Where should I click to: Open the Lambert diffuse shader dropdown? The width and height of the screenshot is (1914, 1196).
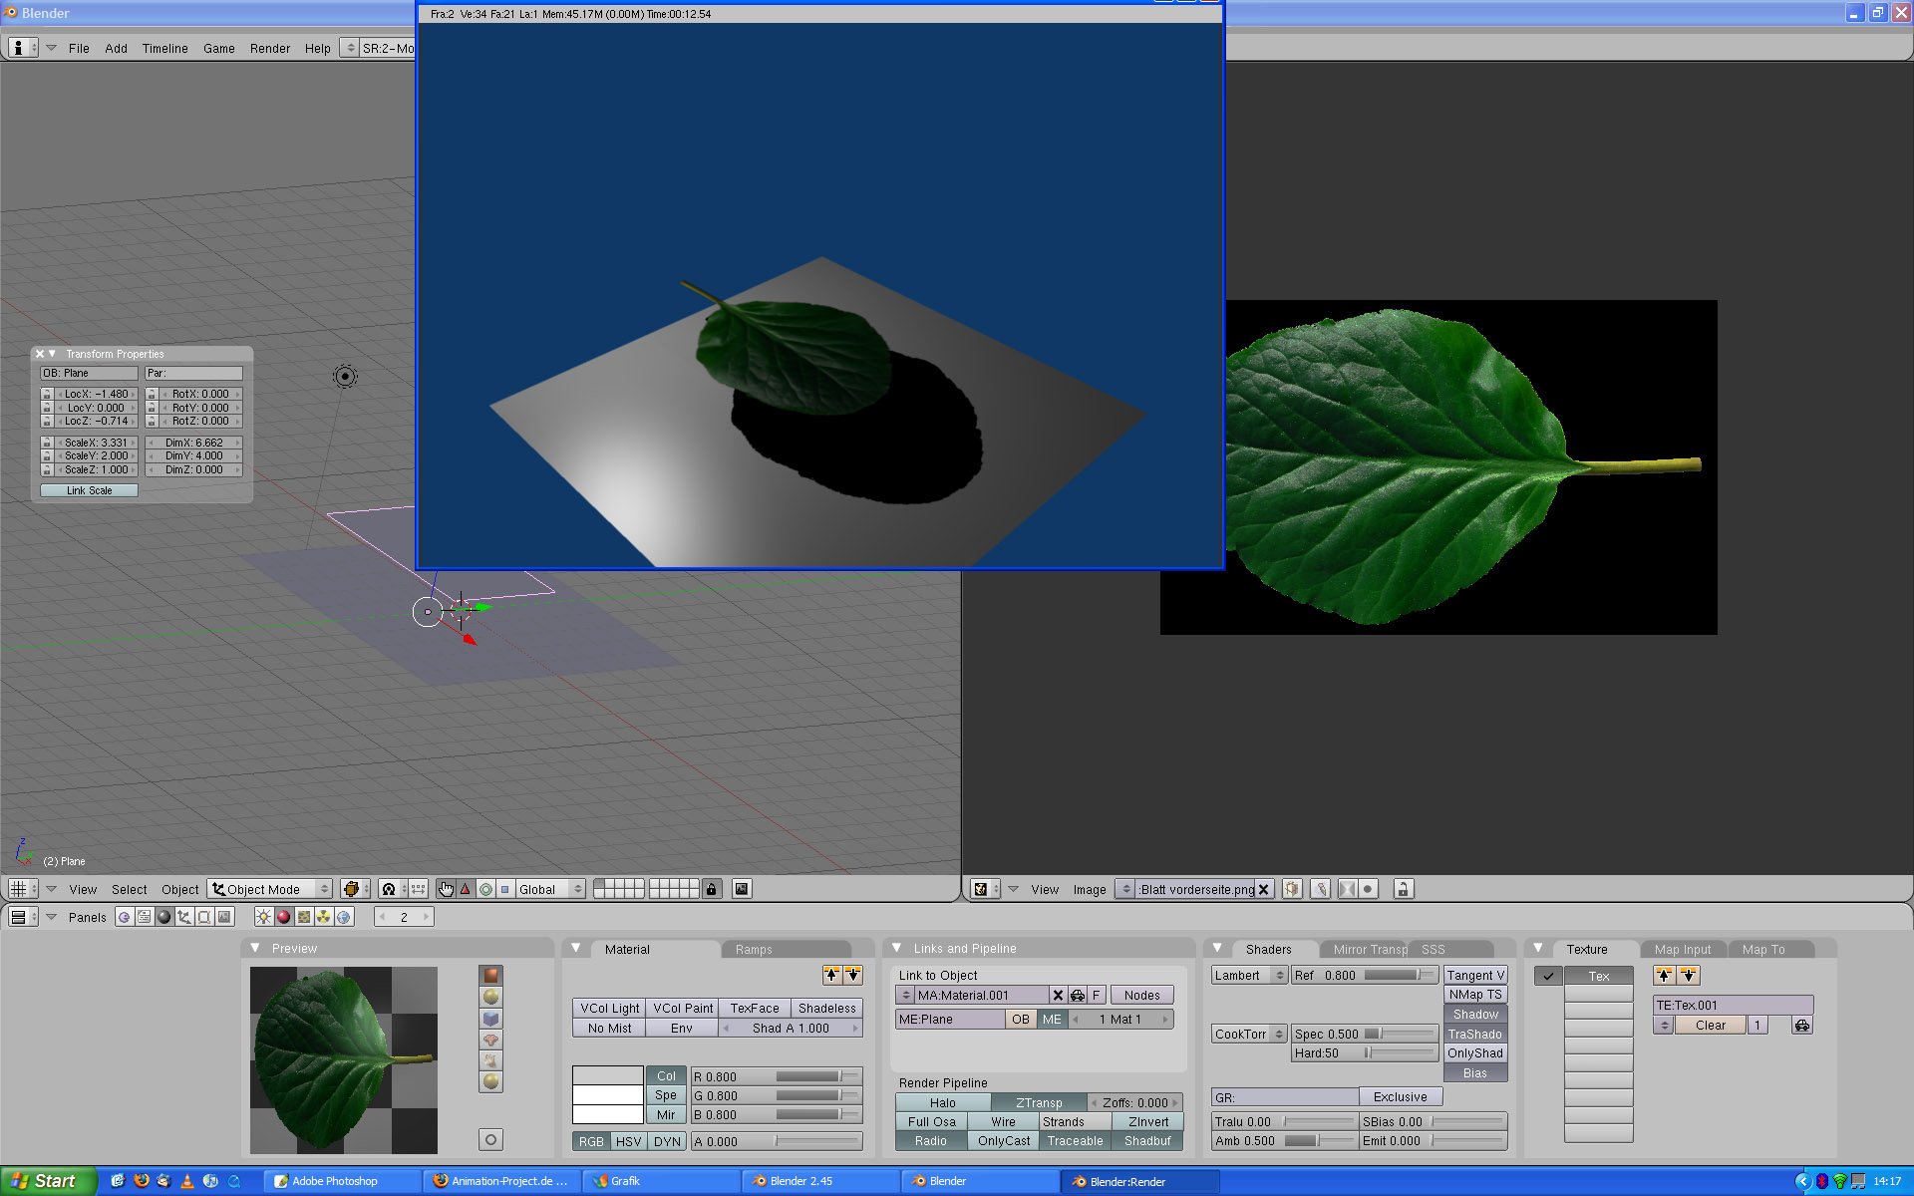coord(1248,975)
